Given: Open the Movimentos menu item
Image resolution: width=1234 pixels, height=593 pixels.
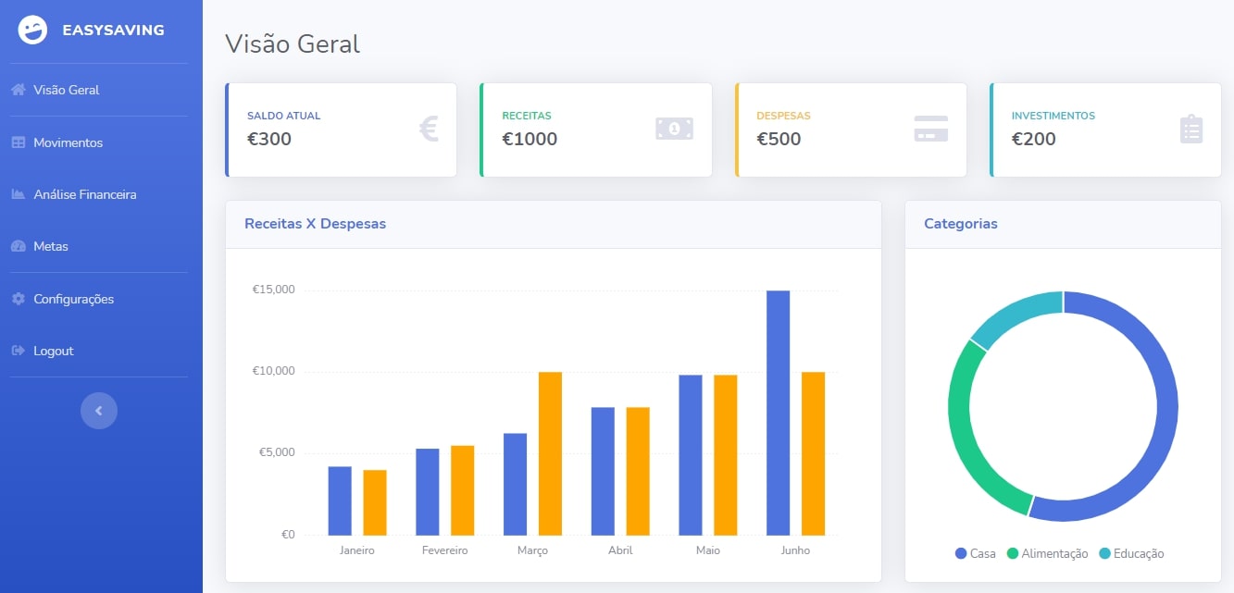Looking at the screenshot, I should [68, 142].
